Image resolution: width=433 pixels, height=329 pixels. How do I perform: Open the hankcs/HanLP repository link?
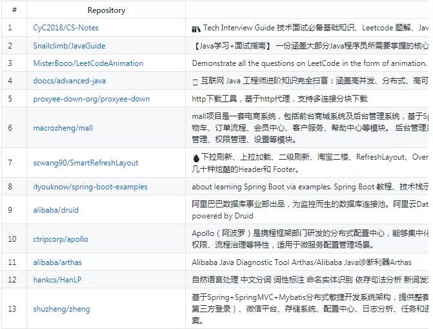click(x=57, y=280)
